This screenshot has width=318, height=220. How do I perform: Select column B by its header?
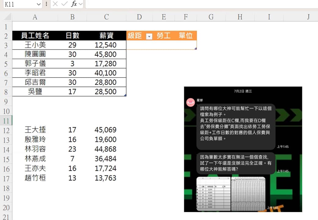[x=72, y=17]
